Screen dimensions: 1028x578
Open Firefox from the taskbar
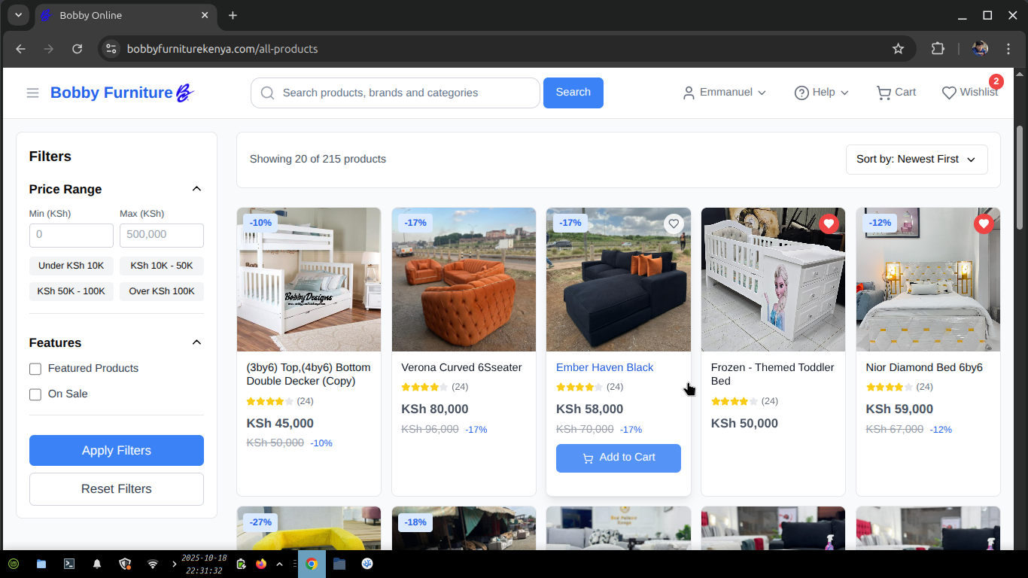tap(261, 563)
